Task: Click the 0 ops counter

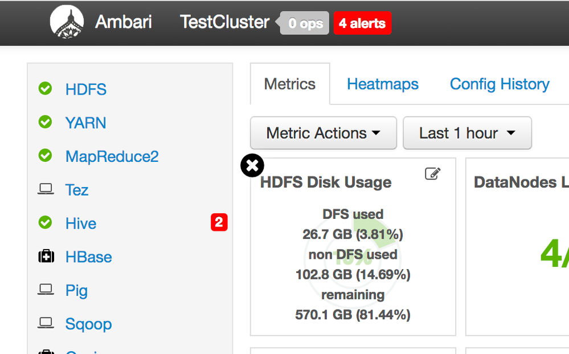Action: 304,23
